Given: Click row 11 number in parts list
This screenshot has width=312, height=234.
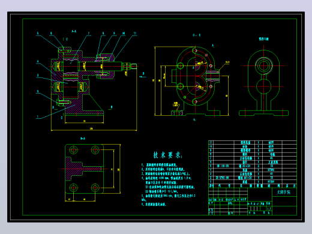Looking at the screenshot, I should coord(211,142).
